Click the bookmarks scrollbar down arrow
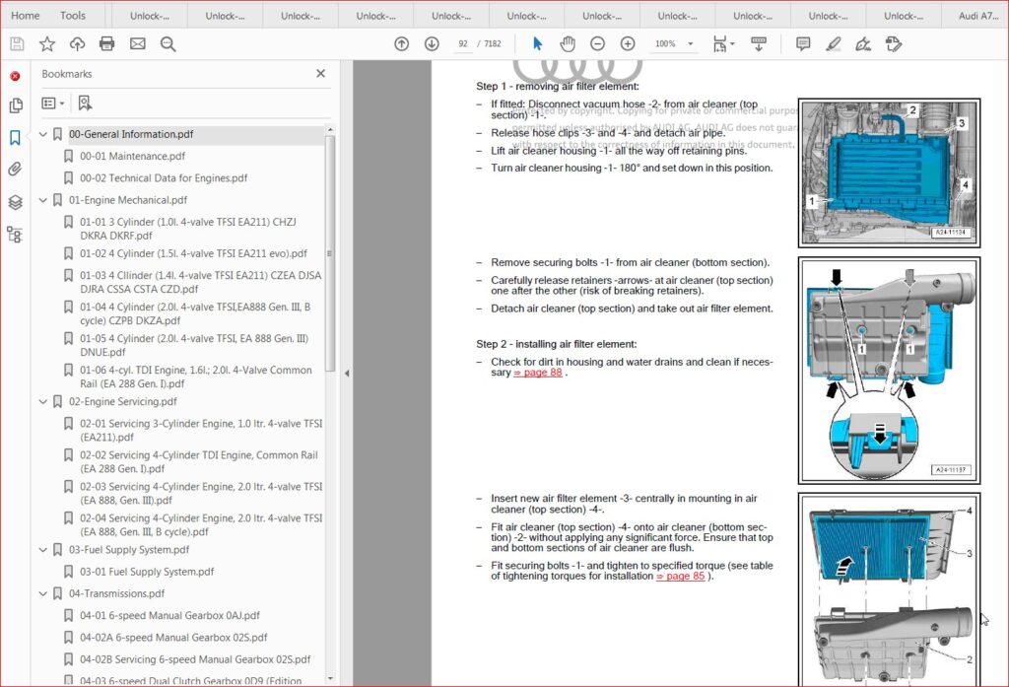 [330, 678]
